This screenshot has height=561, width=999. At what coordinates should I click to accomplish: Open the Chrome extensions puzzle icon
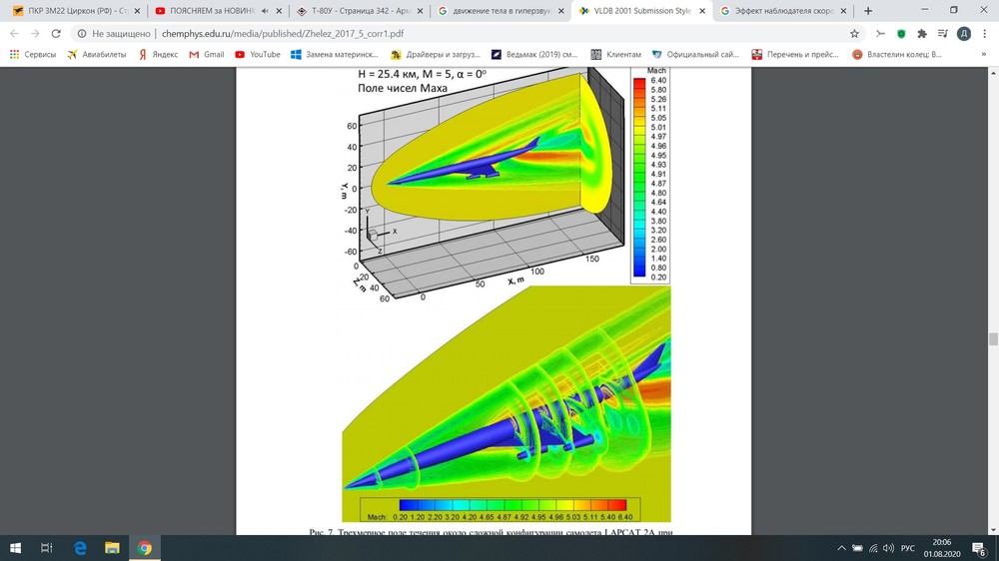(x=922, y=34)
